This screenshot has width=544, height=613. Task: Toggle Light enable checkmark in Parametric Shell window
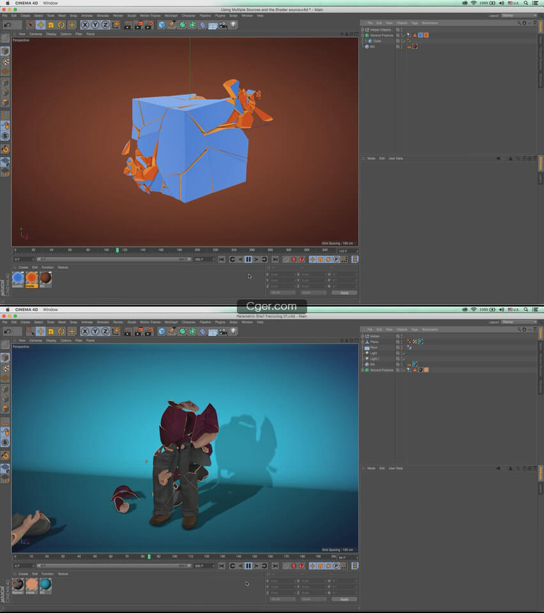[404, 353]
